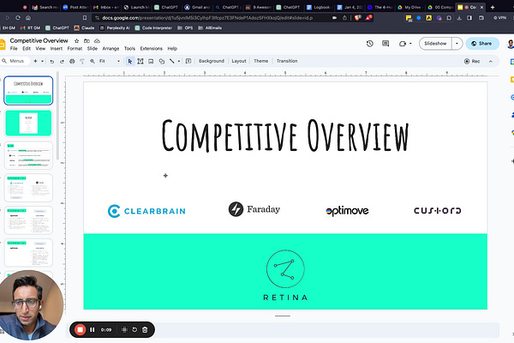This screenshot has height=343, width=514.
Task: Click the browser bookmark icon in address bar
Action: tap(85, 18)
